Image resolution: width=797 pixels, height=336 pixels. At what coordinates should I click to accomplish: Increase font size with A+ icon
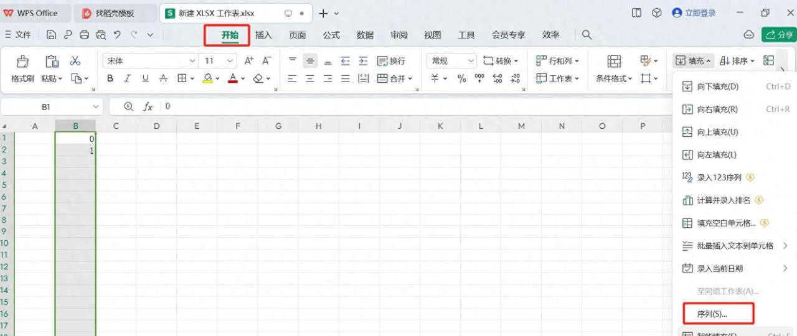point(248,61)
